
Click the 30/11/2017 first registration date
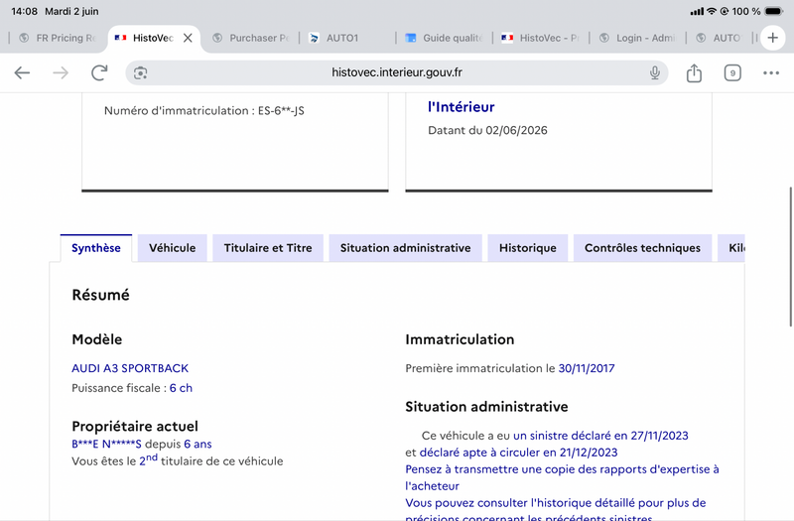coord(587,368)
